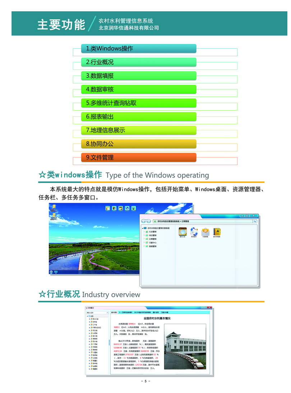Select 云南省 in the province tree
The height and width of the screenshot is (393, 291).
[x=95, y=358]
